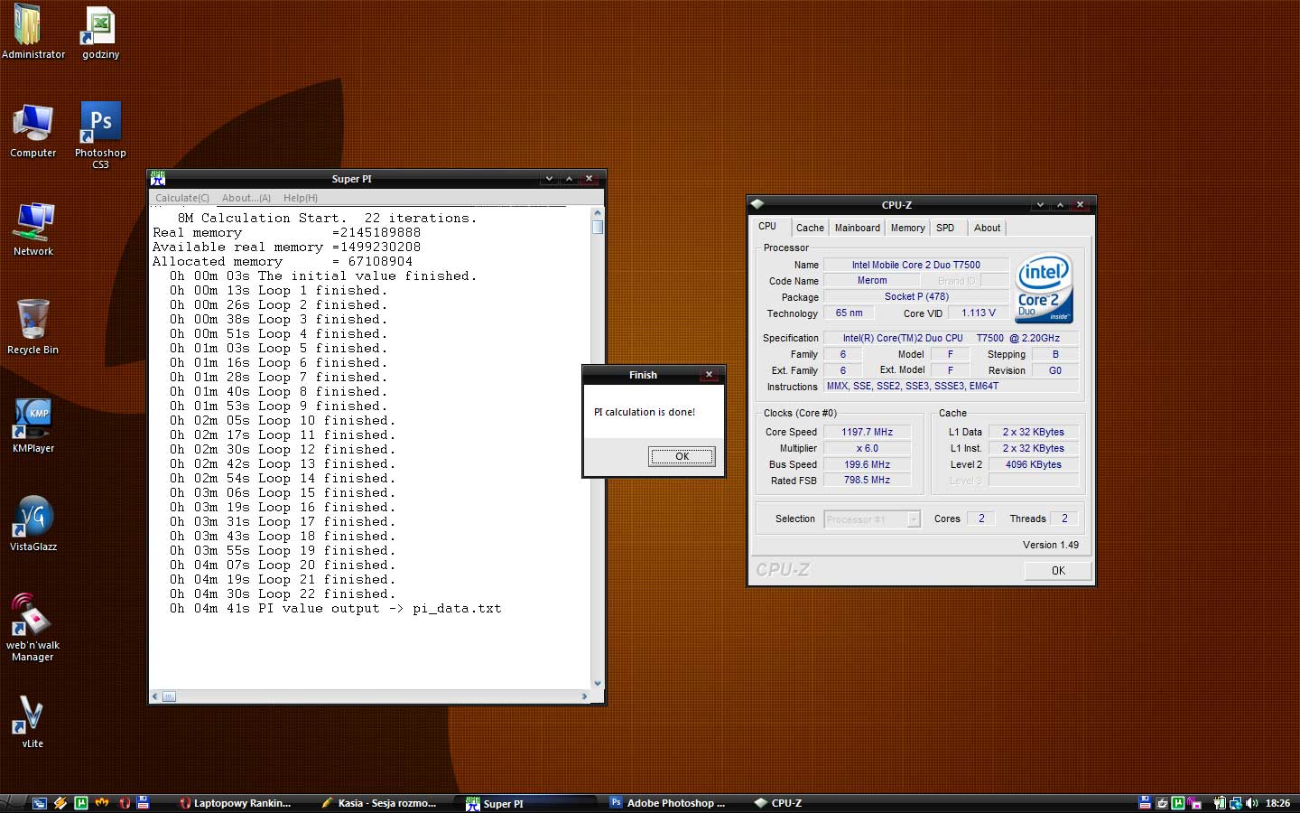
Task: Click the Package value Socket P (478)
Action: tap(916, 296)
